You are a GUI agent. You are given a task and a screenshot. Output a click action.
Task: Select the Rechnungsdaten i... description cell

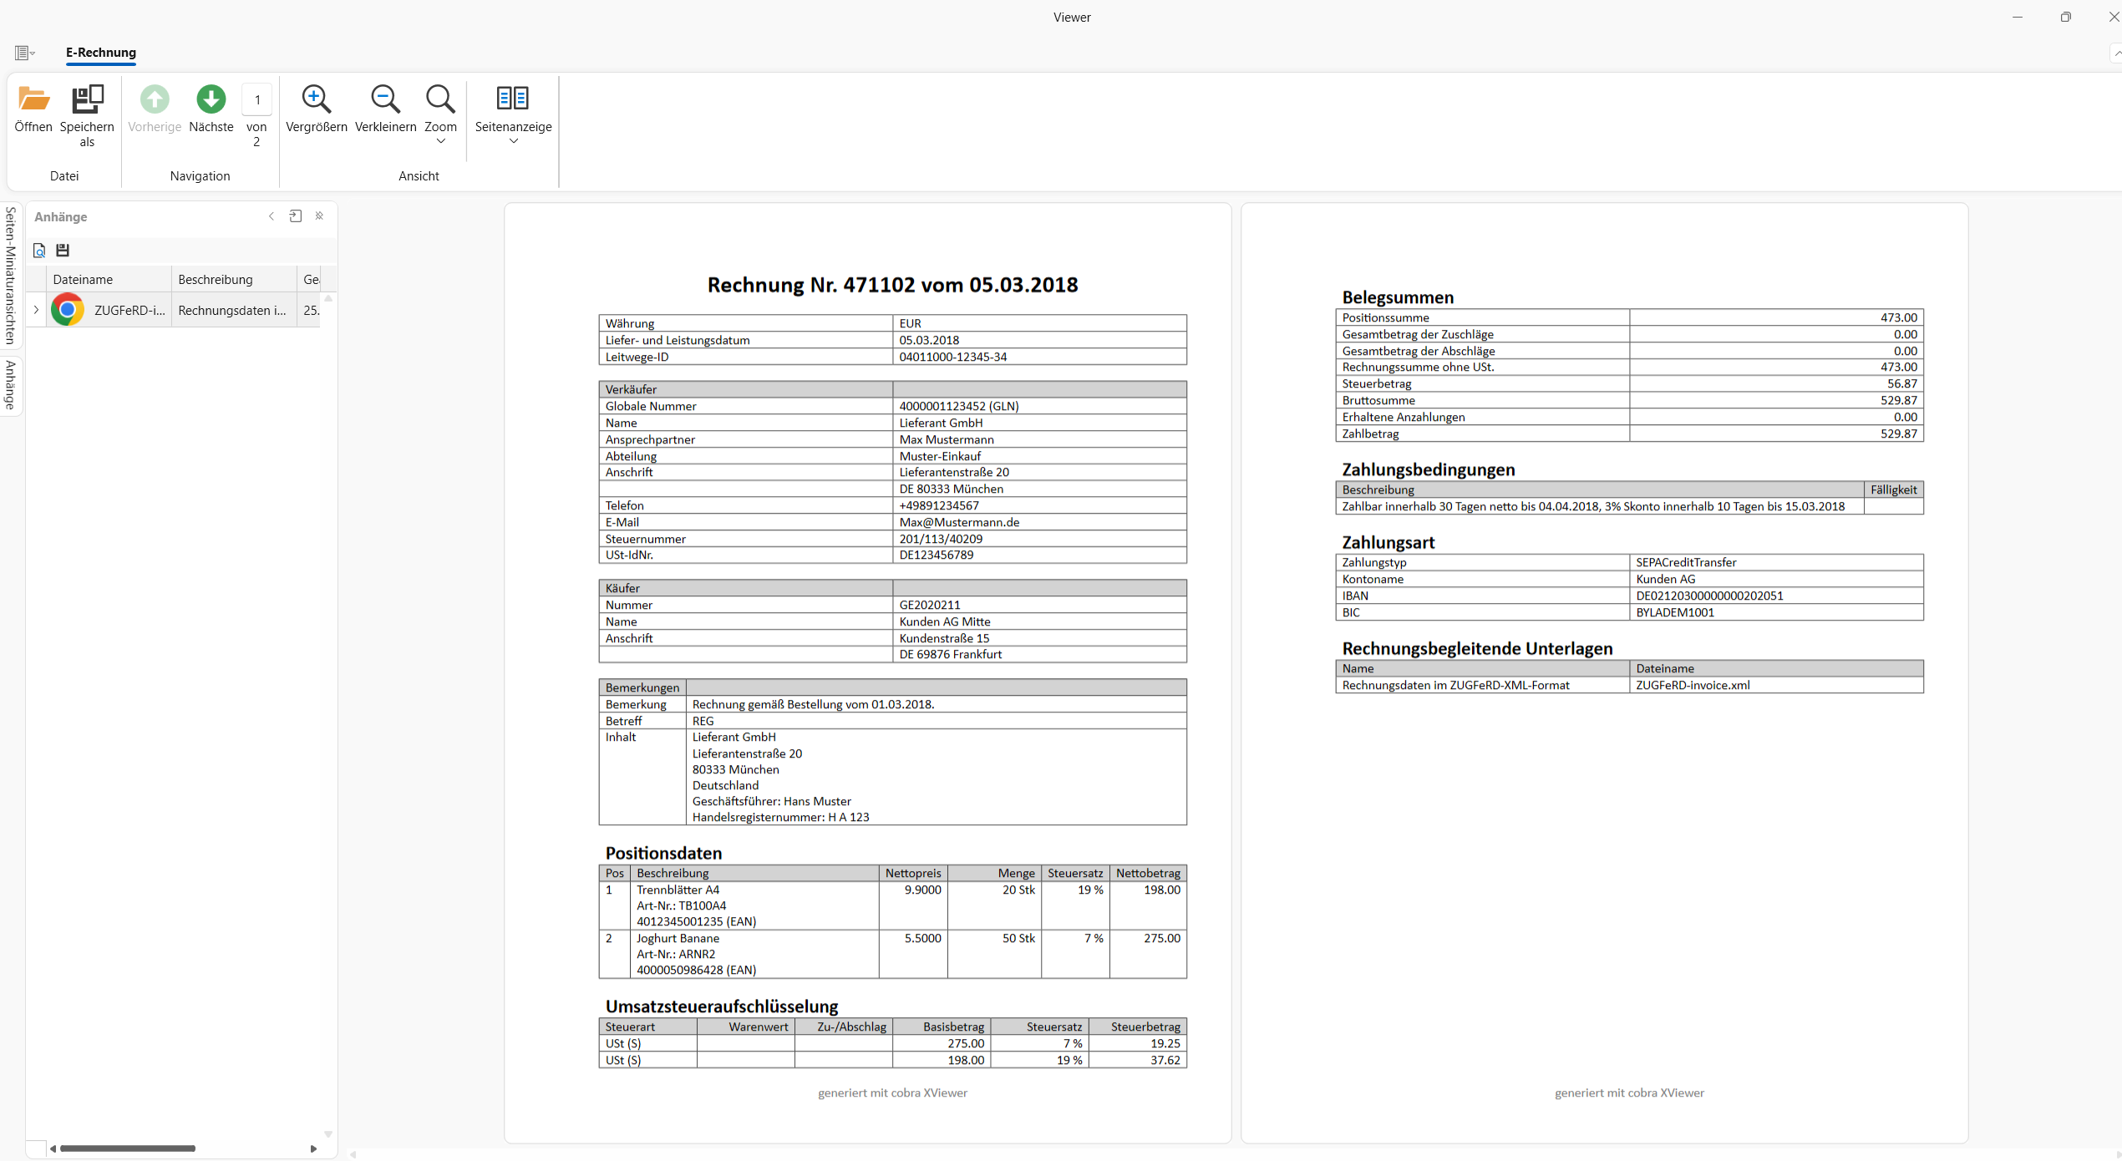pyautogui.click(x=233, y=311)
